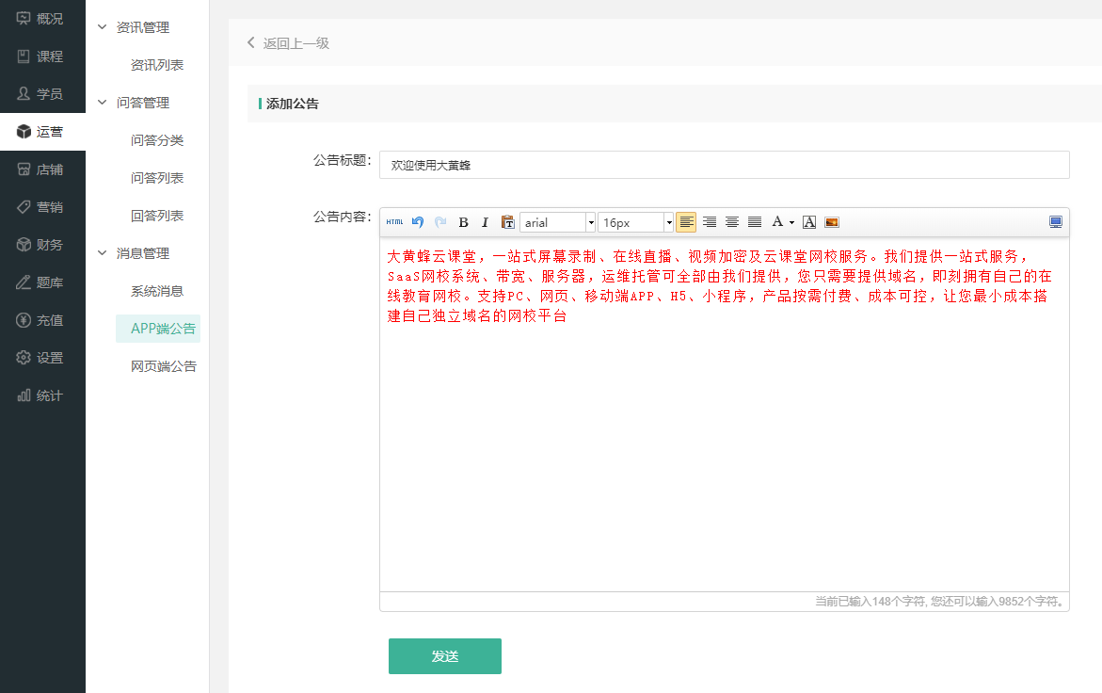Justify the text alignment

pyautogui.click(x=755, y=222)
